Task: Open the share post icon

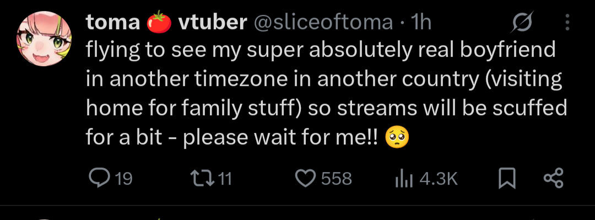Action: 554,178
